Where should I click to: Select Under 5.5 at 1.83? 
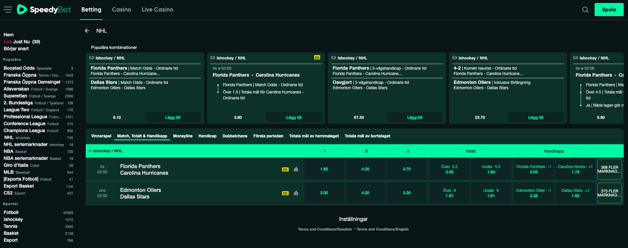[491, 169]
